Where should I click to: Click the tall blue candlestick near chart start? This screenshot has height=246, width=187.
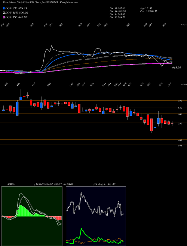point(17,109)
